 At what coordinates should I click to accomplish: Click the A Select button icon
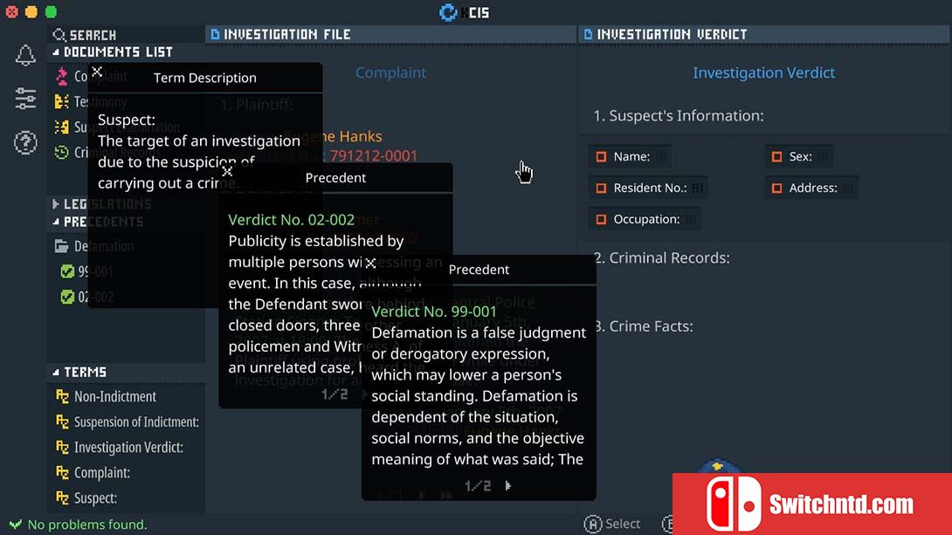tap(592, 524)
